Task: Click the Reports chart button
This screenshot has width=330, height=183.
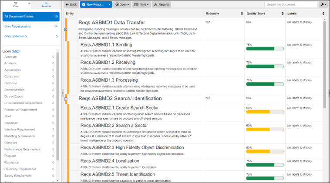Action: click(161, 4)
